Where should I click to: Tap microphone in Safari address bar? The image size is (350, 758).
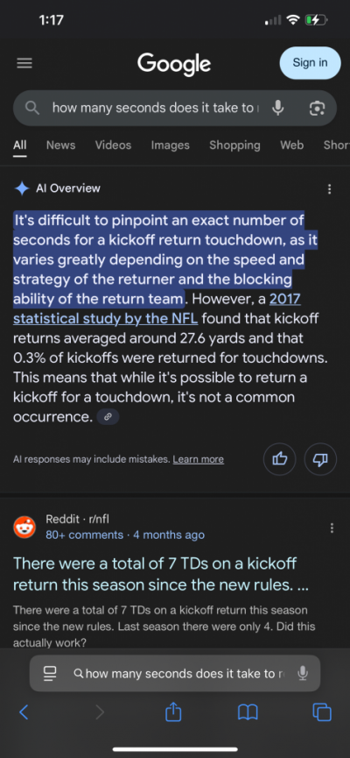point(303,673)
